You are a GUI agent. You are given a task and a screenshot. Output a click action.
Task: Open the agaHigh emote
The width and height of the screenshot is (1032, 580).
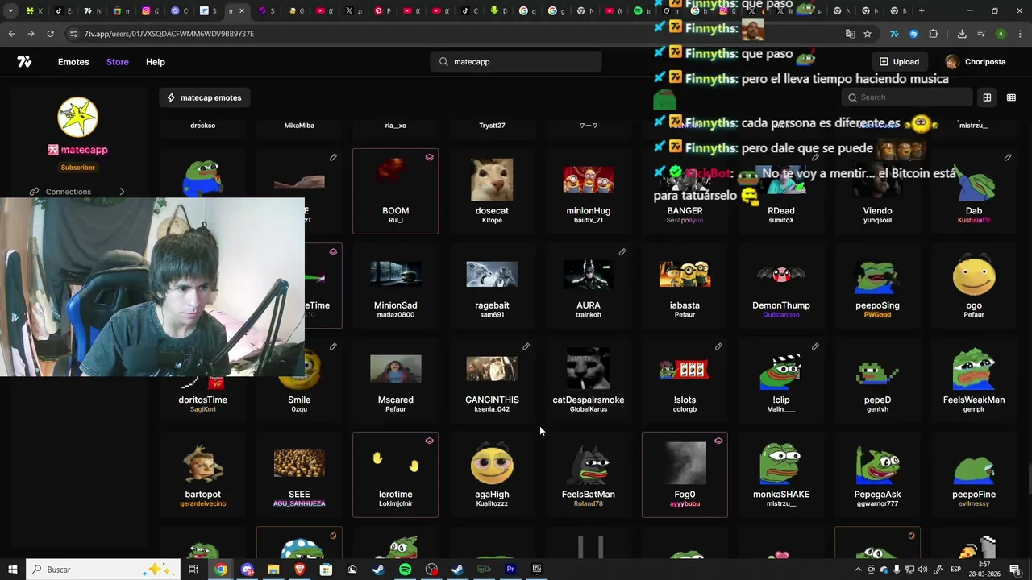pos(492,474)
